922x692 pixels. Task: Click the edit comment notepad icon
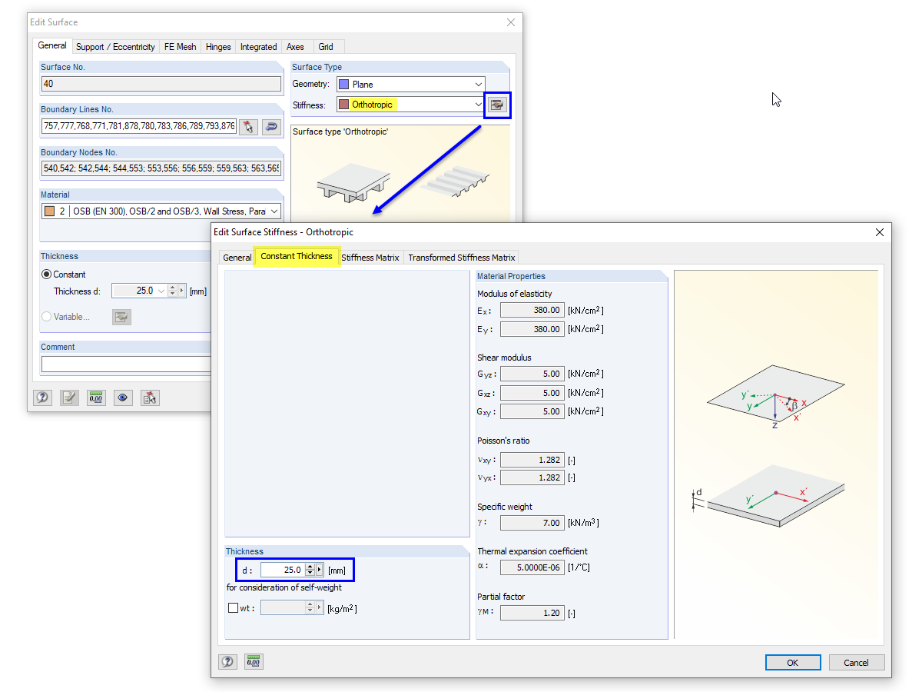point(69,398)
